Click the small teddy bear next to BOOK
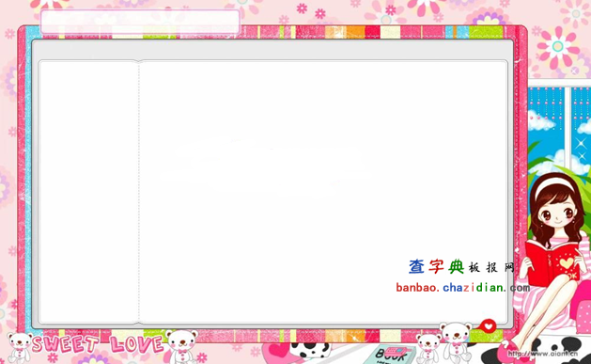The image size is (591, 364). pos(428,348)
